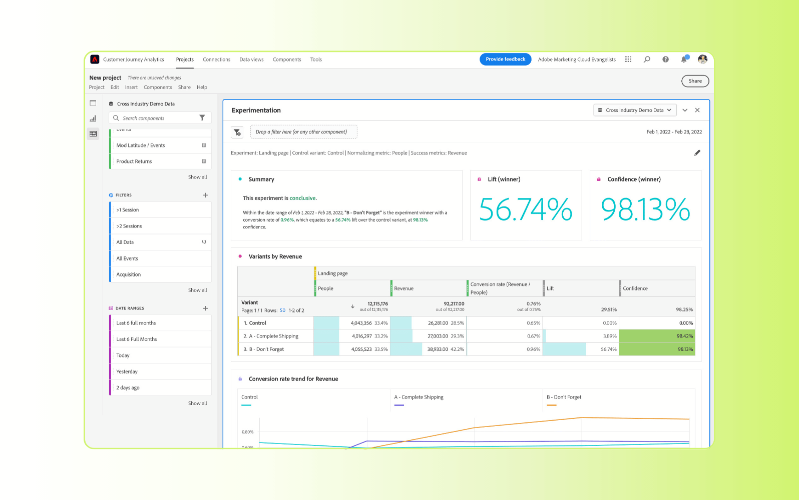This screenshot has width=799, height=500.
Task: Click the search magnifier icon in header
Action: click(647, 59)
